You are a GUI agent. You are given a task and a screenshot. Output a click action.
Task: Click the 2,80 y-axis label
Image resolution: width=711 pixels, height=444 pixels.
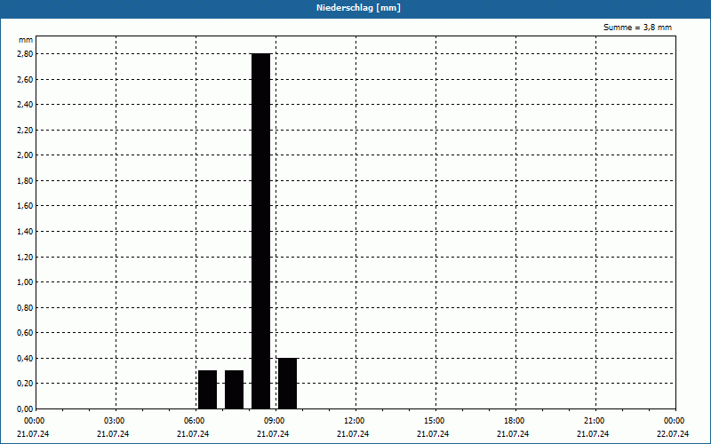(26, 54)
